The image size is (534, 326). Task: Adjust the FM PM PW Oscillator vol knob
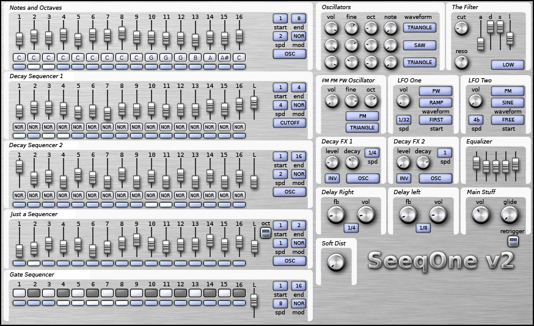pos(332,101)
